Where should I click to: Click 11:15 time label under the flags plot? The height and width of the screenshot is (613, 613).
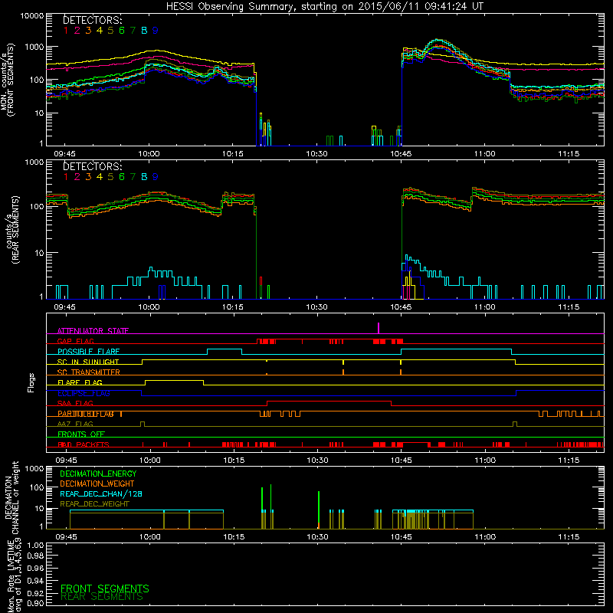pyautogui.click(x=569, y=461)
